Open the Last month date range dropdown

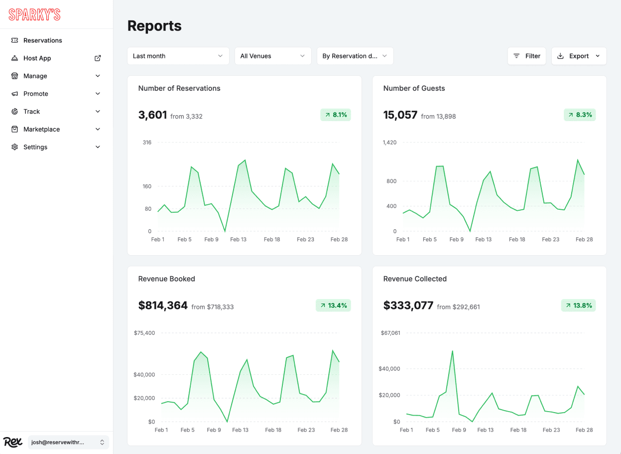[178, 56]
